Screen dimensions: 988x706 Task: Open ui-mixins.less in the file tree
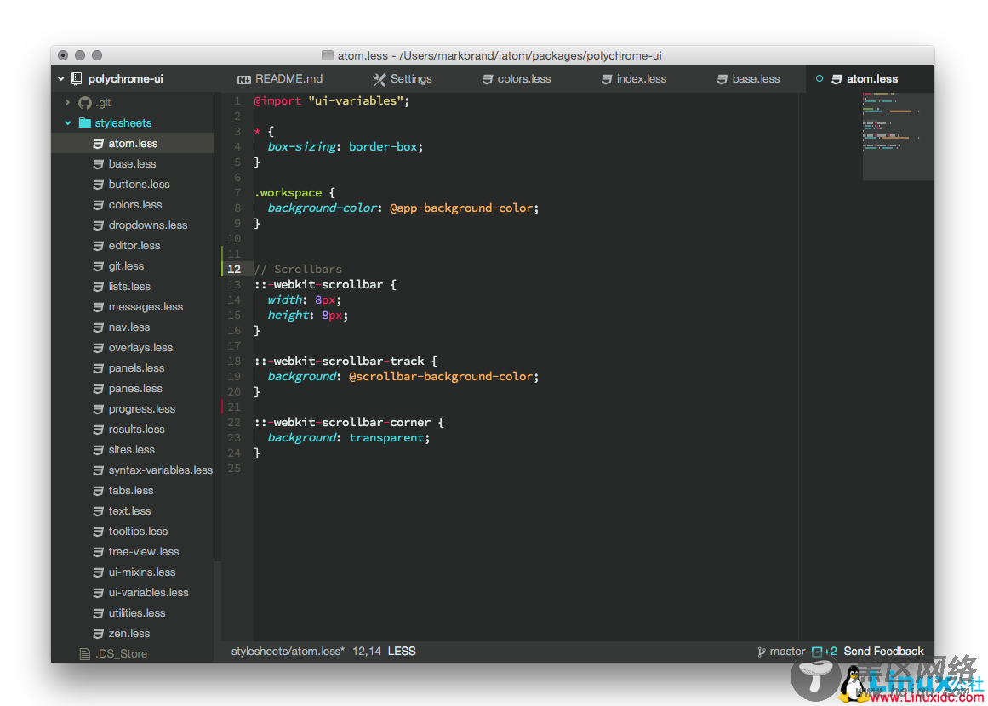click(x=142, y=572)
